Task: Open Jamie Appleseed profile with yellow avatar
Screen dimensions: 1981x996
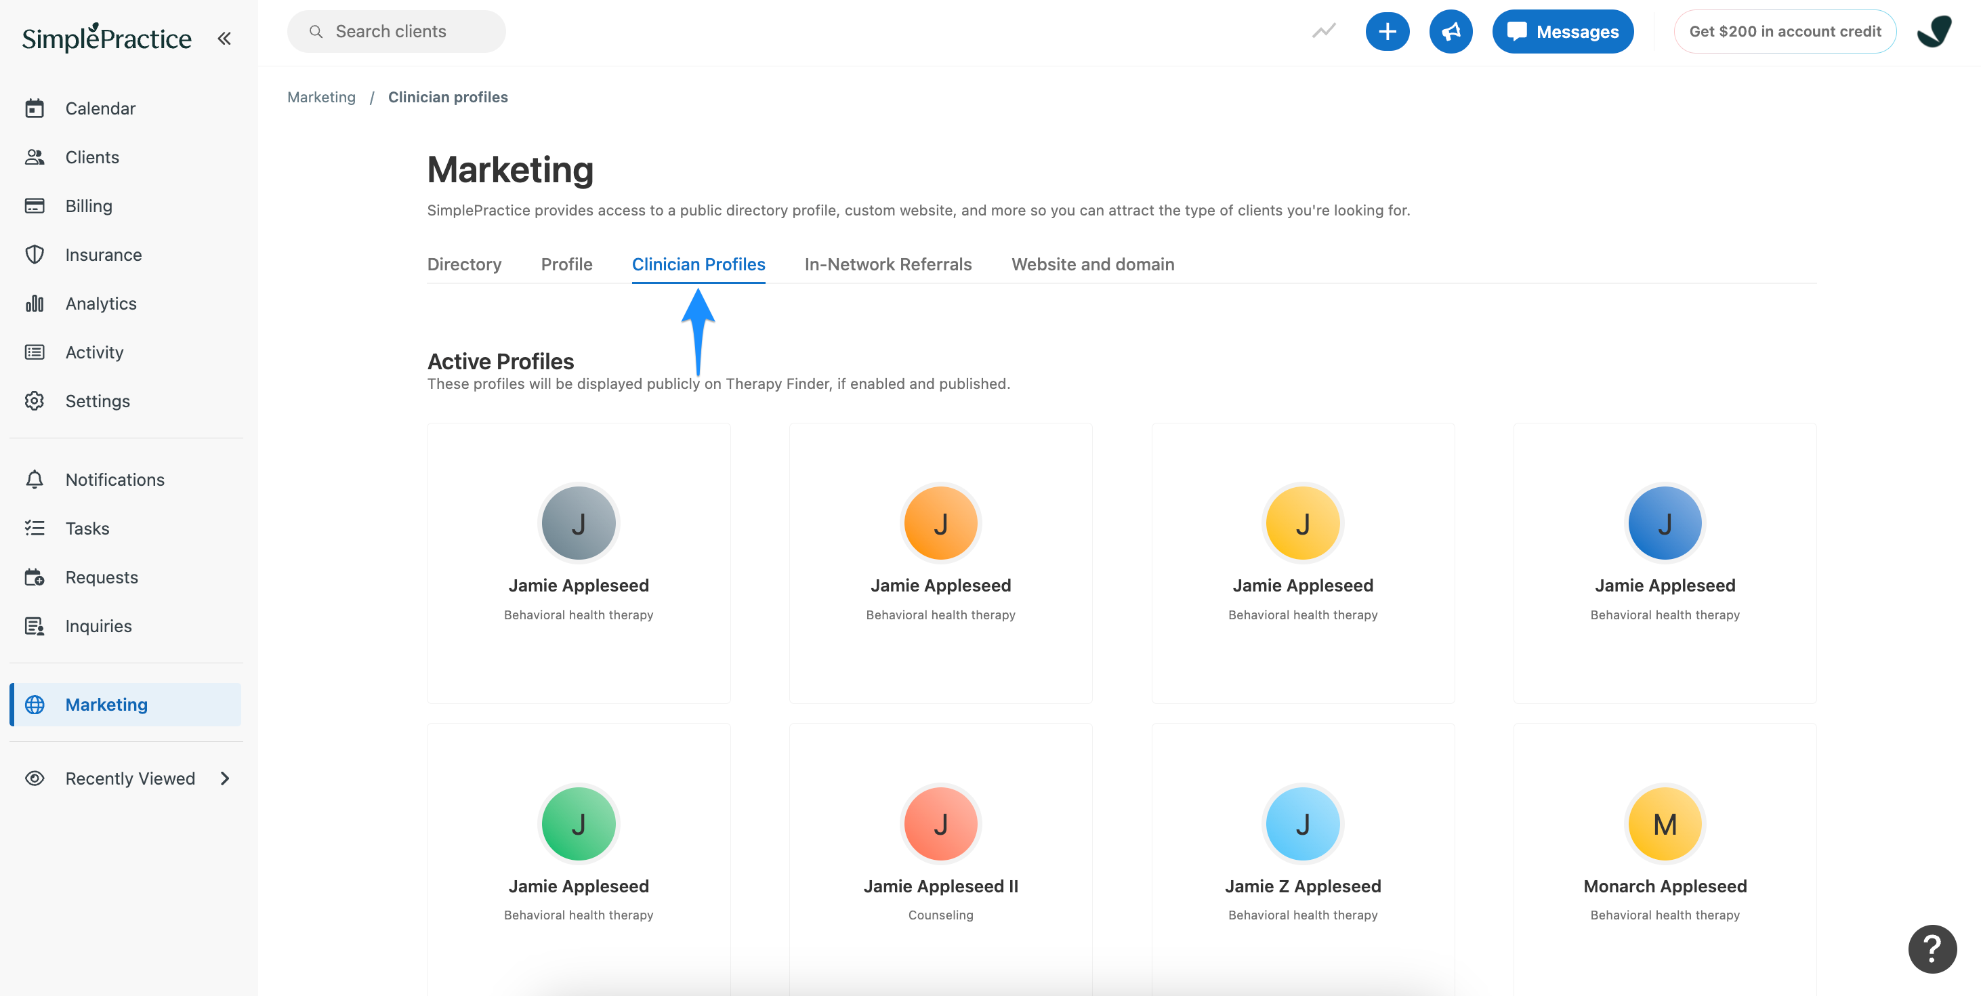Action: pos(1303,563)
